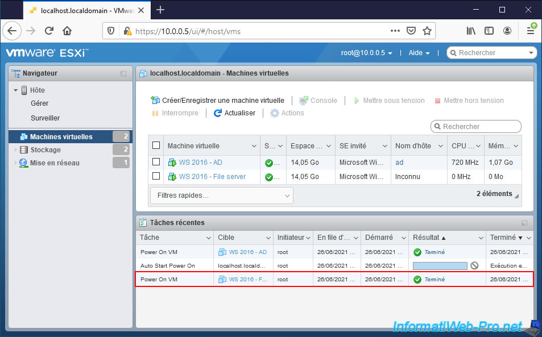Click the Firefox home button
542x337 pixels.
tap(67, 31)
